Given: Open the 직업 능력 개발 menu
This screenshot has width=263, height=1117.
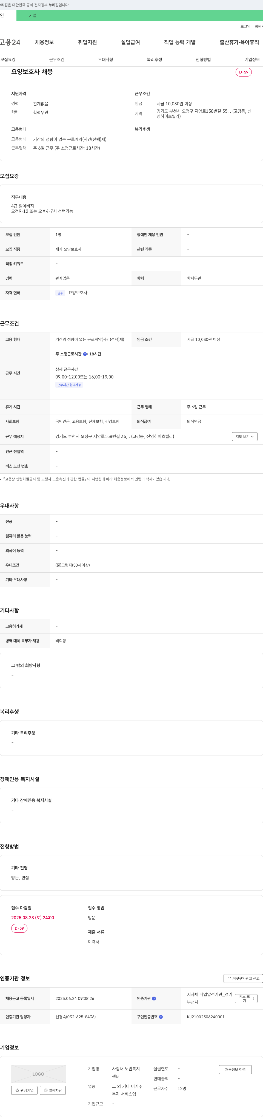Looking at the screenshot, I should [180, 42].
